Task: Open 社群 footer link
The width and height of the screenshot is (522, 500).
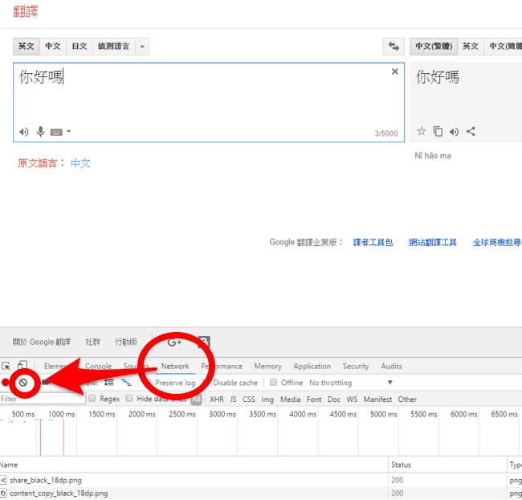Action: 92,342
